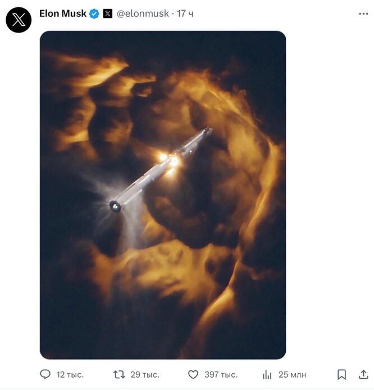
Task: Click the 25 млн views count
Action: pos(292,374)
